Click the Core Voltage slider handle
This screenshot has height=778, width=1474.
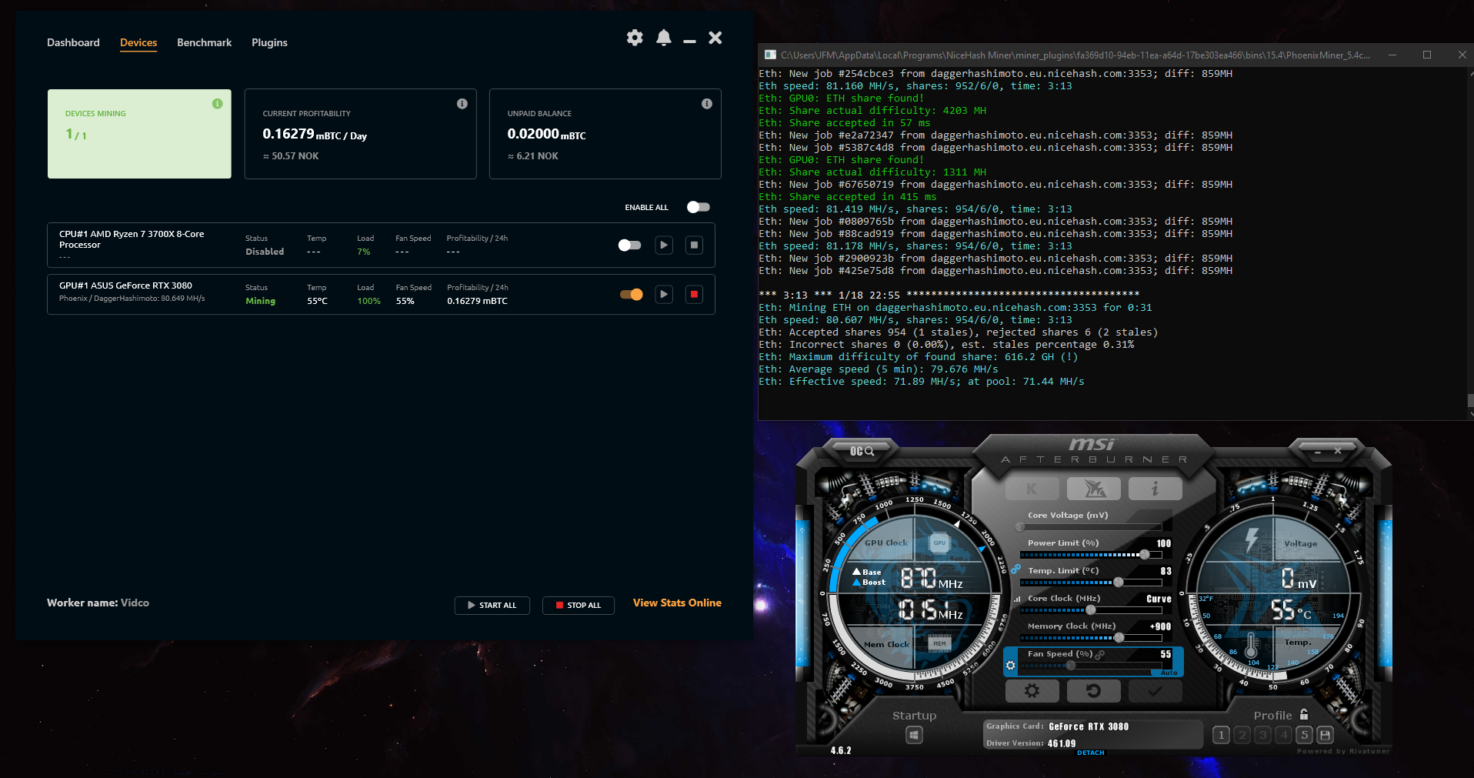1020,527
